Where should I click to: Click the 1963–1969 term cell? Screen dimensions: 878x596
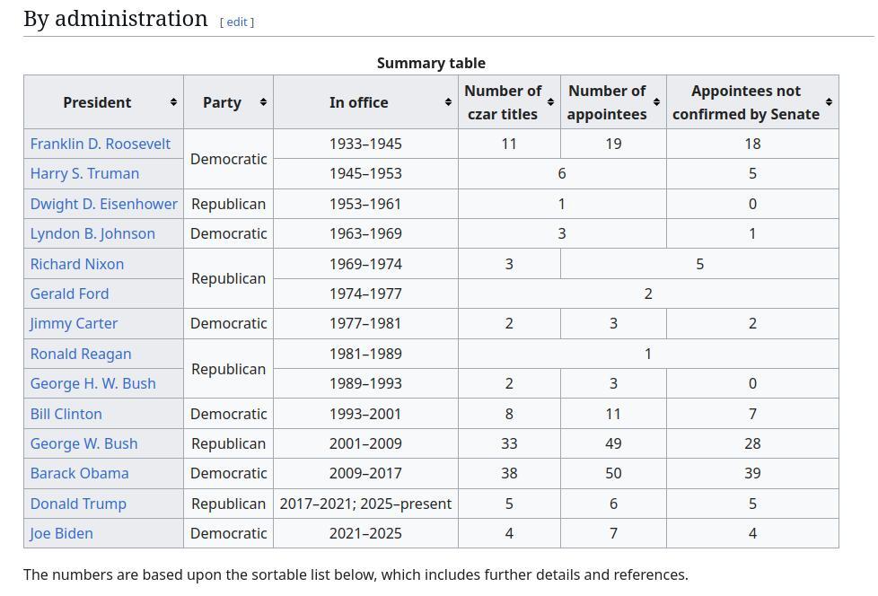click(x=365, y=233)
